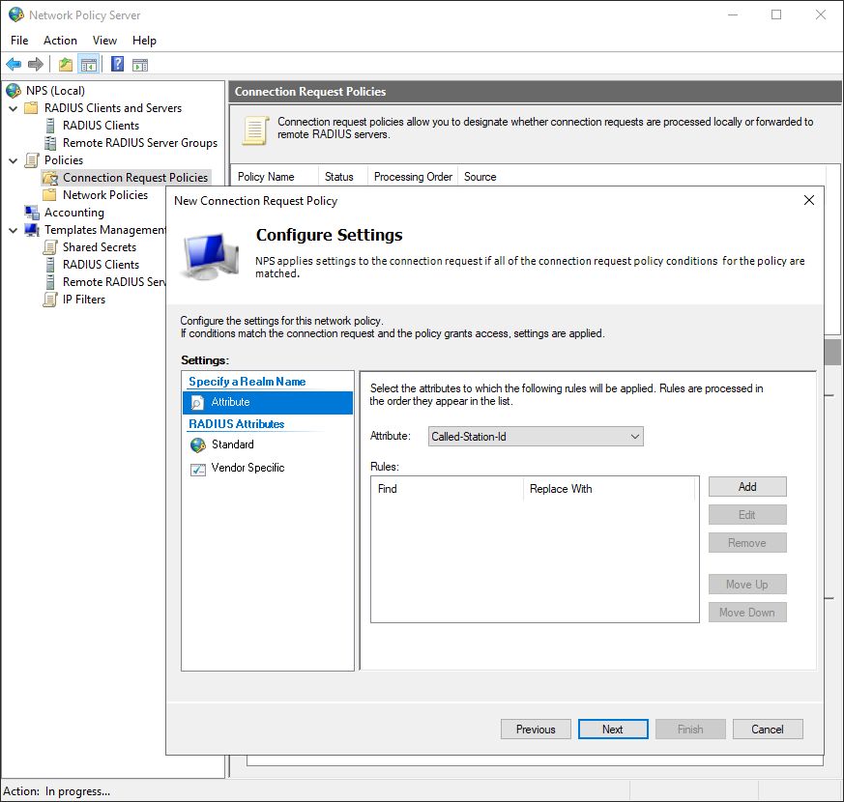Select RADIUS Clients under RADIUS Clients and Servers
The width and height of the screenshot is (844, 802).
101,126
